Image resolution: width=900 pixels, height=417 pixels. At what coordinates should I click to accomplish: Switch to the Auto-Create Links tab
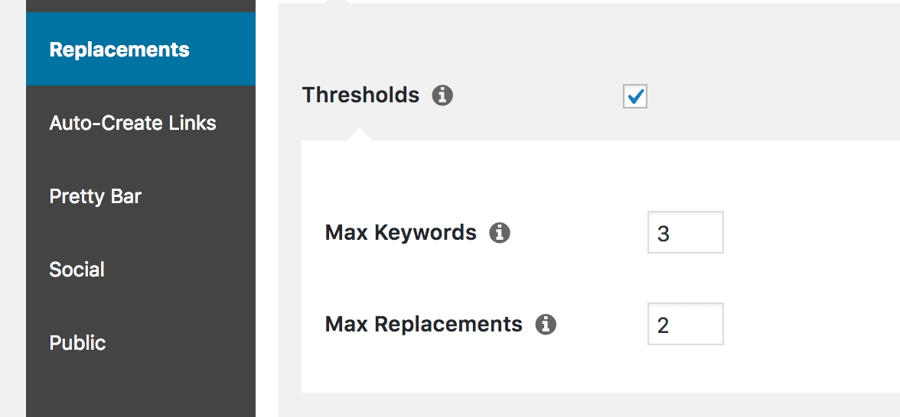click(132, 123)
